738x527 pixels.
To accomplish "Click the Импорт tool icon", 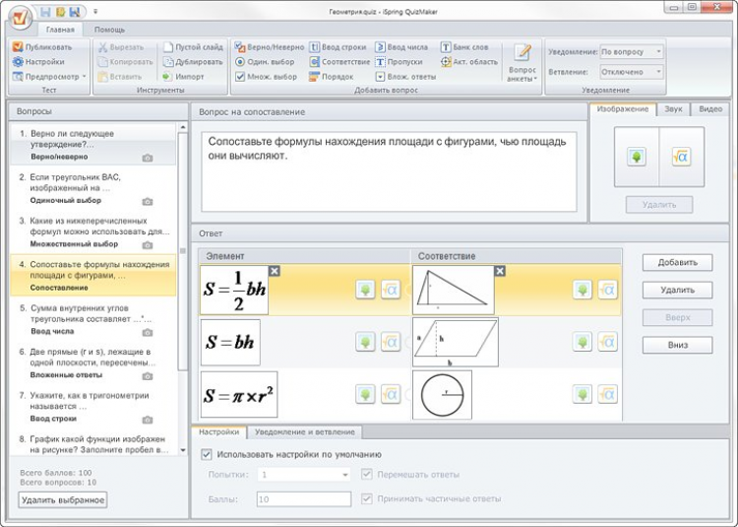I will pos(168,76).
